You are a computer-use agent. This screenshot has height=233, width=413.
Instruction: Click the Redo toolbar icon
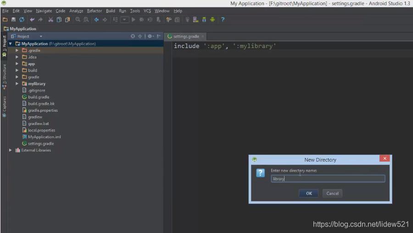point(40,20)
